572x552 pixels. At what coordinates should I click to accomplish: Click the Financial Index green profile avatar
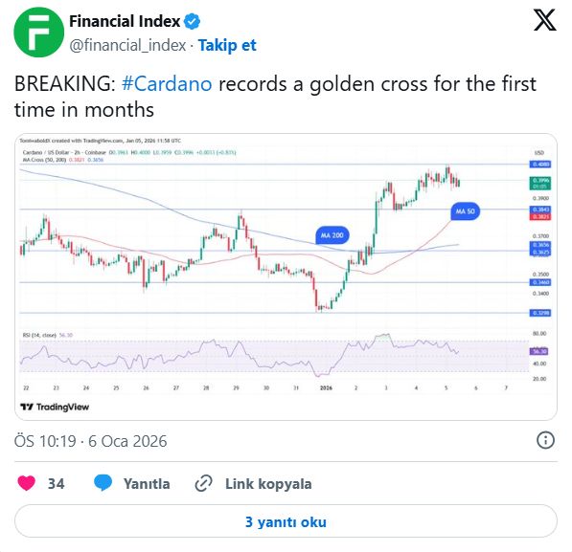tap(38, 33)
